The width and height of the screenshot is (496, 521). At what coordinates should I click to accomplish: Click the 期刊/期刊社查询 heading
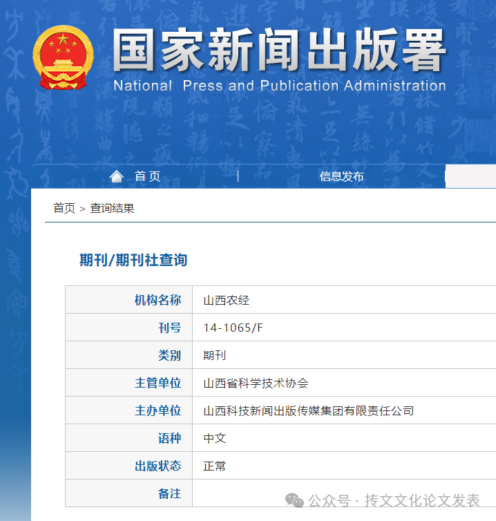tap(133, 260)
